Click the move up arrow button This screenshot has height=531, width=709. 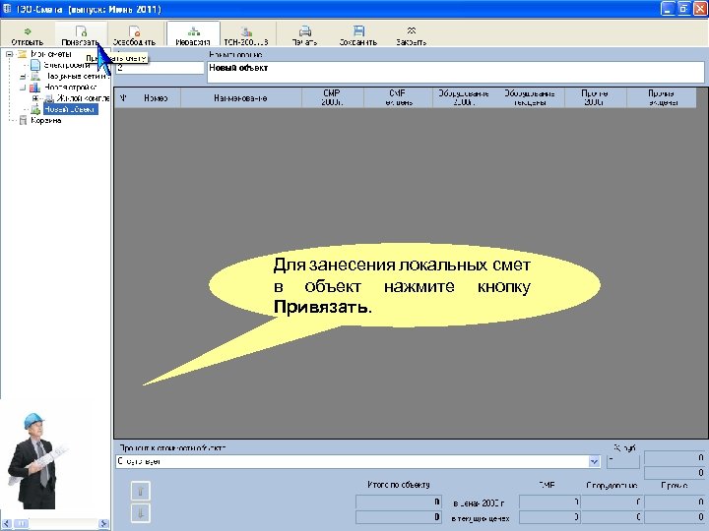pyautogui.click(x=140, y=491)
